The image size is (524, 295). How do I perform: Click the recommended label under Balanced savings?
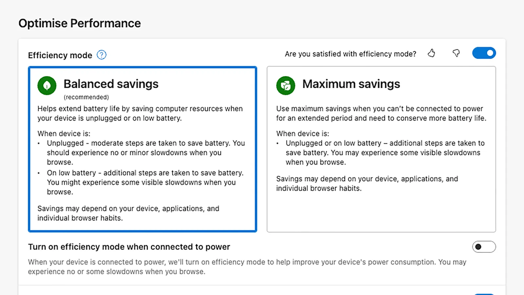(x=86, y=97)
